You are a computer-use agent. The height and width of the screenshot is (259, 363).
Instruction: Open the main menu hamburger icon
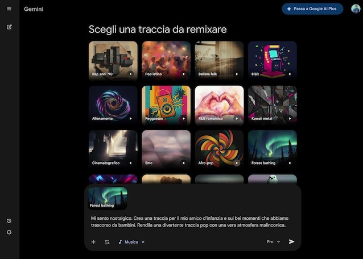(9, 9)
